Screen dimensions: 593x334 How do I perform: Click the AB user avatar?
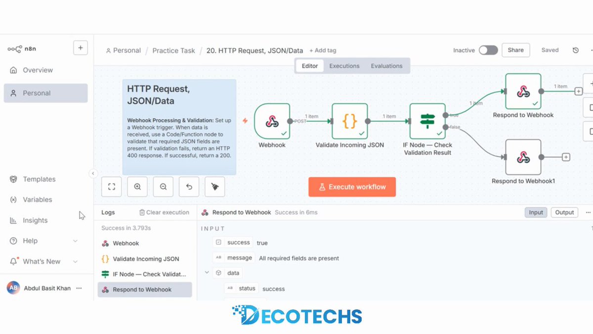13,288
